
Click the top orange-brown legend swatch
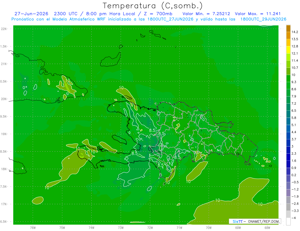pyautogui.click(x=288, y=28)
